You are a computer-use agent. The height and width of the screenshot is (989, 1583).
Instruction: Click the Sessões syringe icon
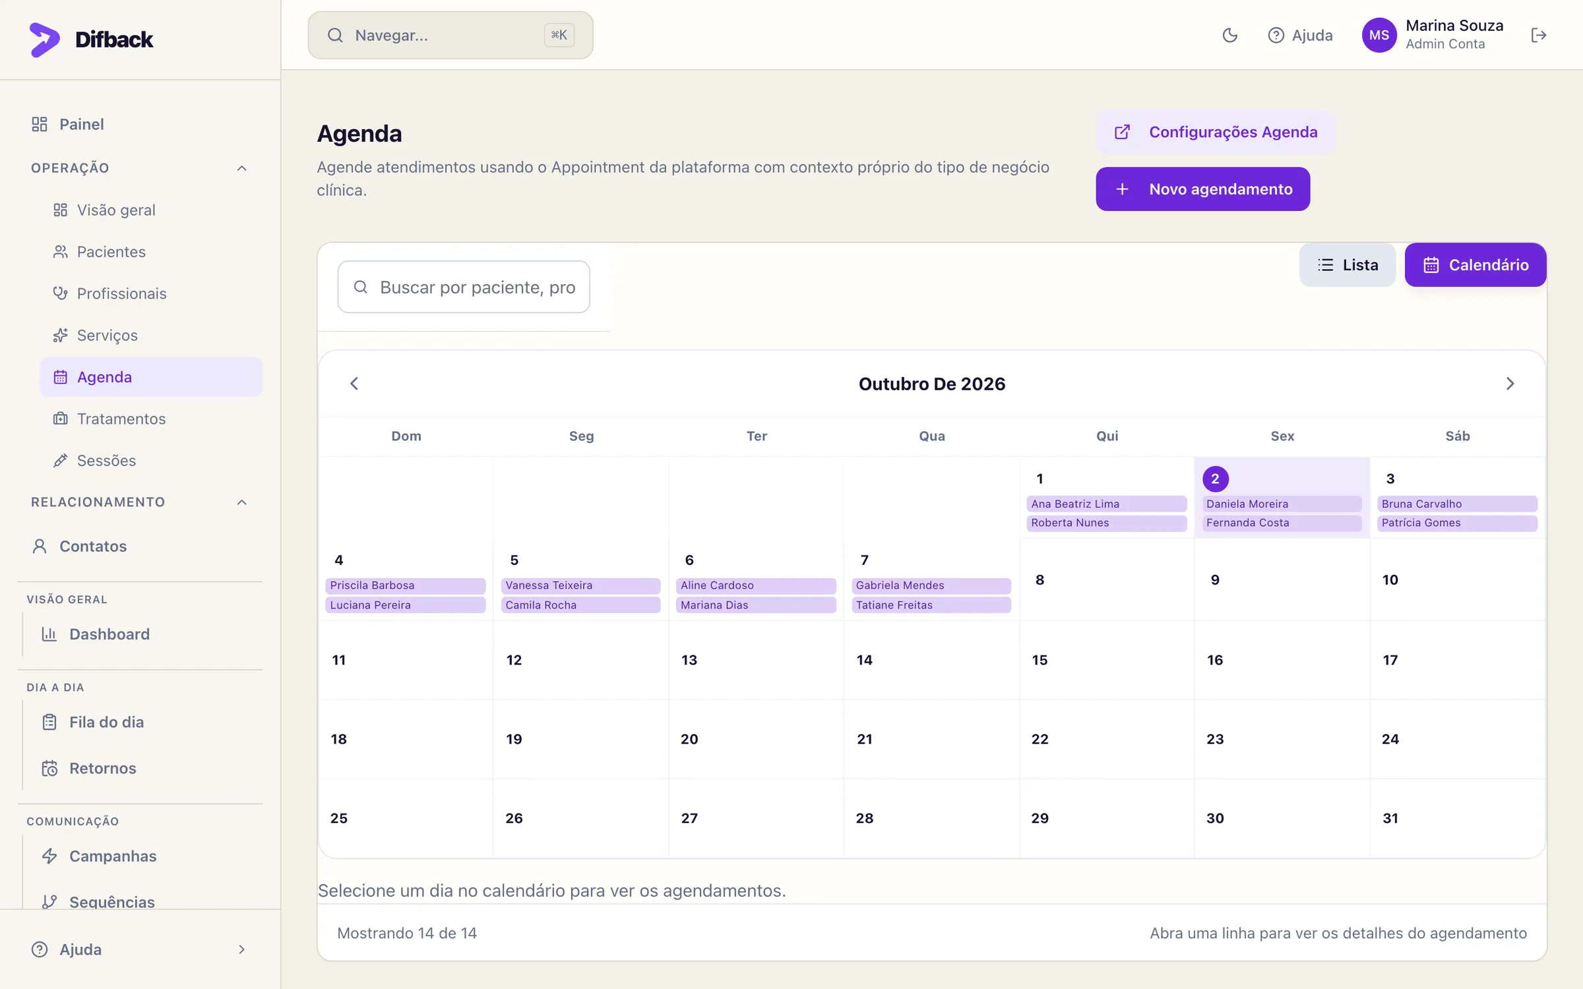coord(60,460)
